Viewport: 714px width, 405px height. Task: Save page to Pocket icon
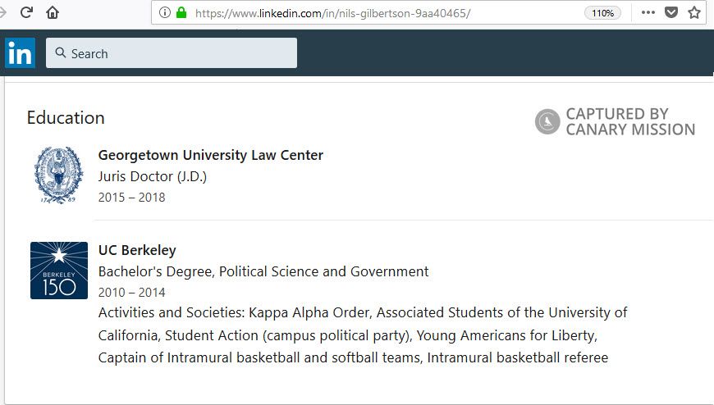coord(671,12)
